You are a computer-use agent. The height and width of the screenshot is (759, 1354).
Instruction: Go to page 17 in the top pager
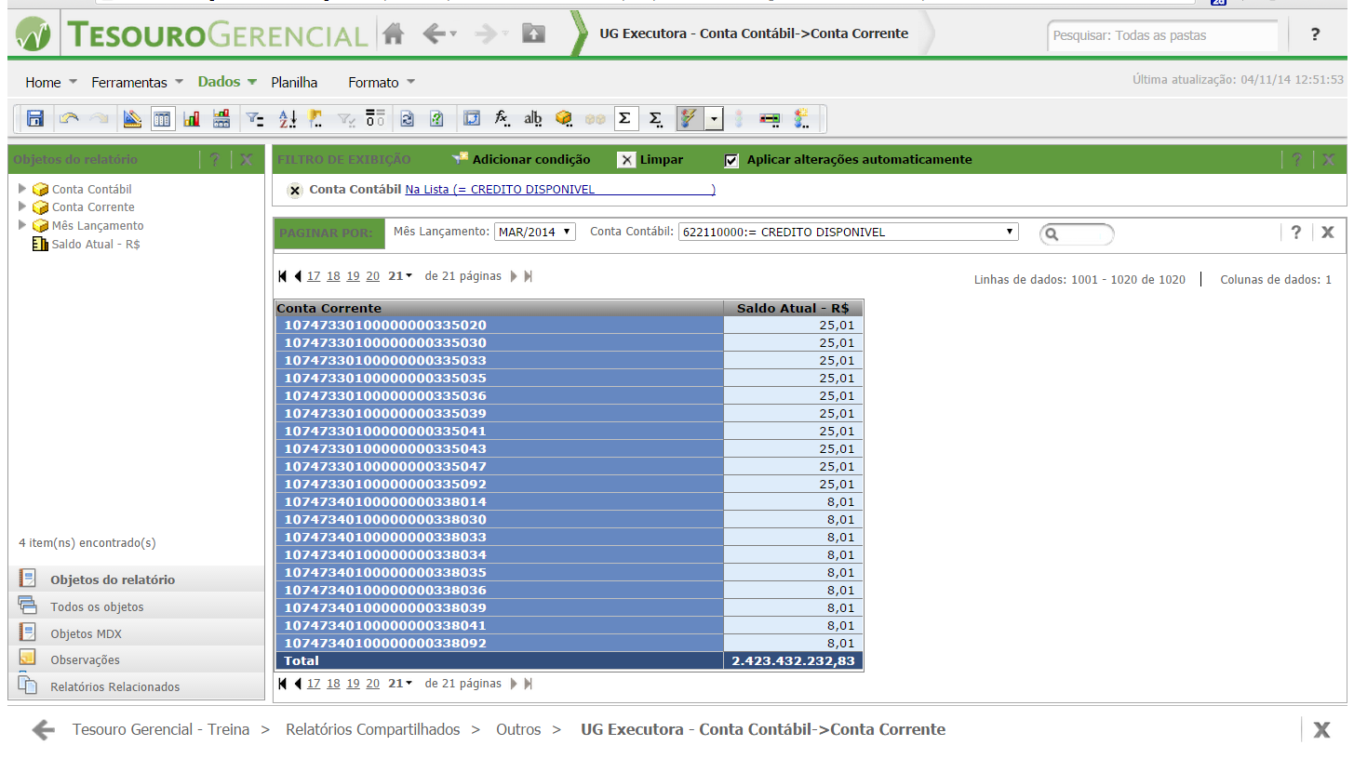(314, 276)
